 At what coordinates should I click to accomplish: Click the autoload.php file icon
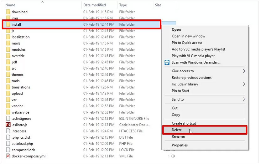(x=8, y=144)
